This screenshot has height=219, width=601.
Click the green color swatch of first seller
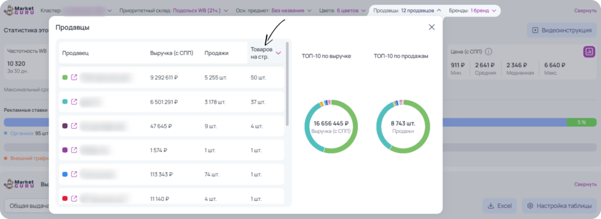(x=65, y=77)
